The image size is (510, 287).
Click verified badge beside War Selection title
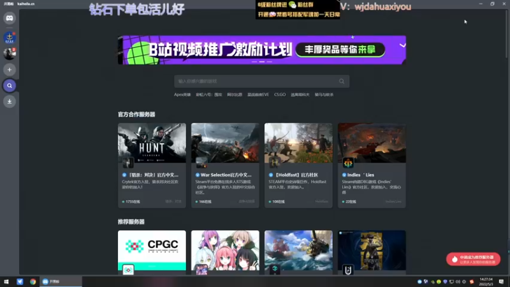tap(198, 175)
